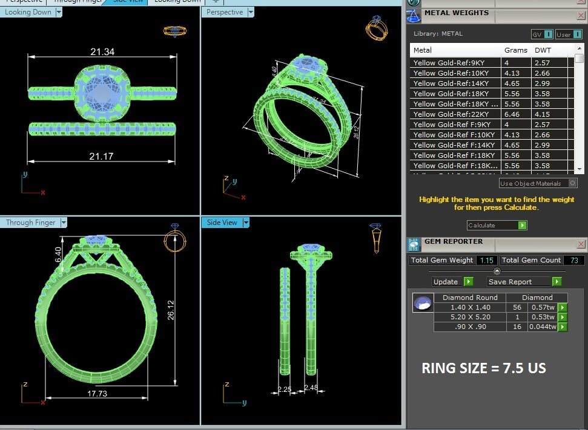The image size is (588, 430).
Task: Click the ring thumbnail icon in Perspective viewport
Action: pos(376,28)
